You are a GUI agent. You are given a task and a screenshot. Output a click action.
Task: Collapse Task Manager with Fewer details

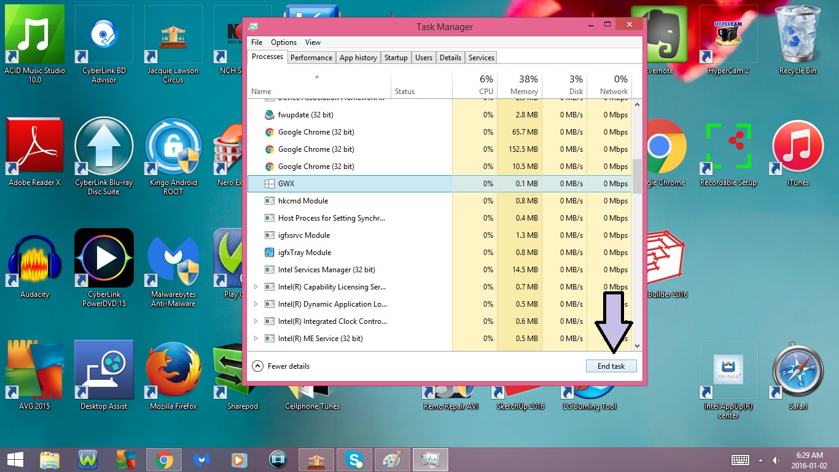281,366
